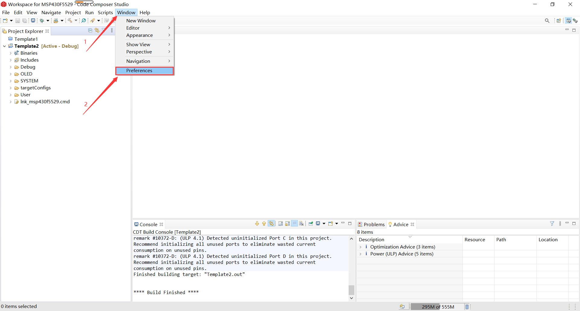580x311 pixels.
Task: Click the Save All toolbar icon
Action: click(x=24, y=21)
